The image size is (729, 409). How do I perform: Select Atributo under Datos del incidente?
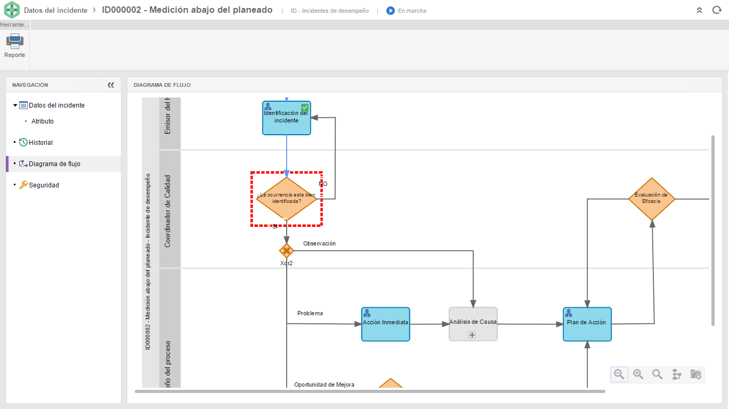pyautogui.click(x=43, y=121)
